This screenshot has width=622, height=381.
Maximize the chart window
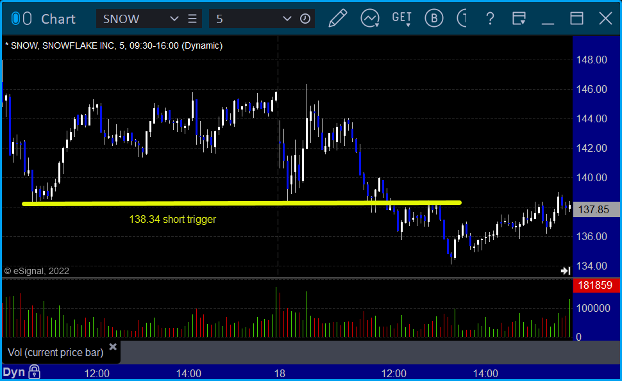click(x=576, y=19)
